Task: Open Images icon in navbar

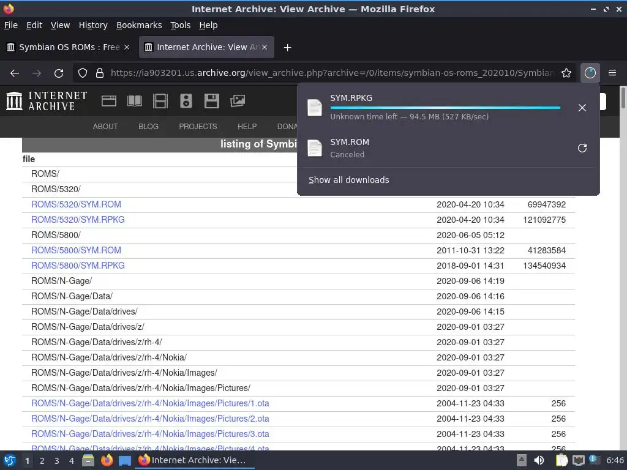Action: point(238,101)
